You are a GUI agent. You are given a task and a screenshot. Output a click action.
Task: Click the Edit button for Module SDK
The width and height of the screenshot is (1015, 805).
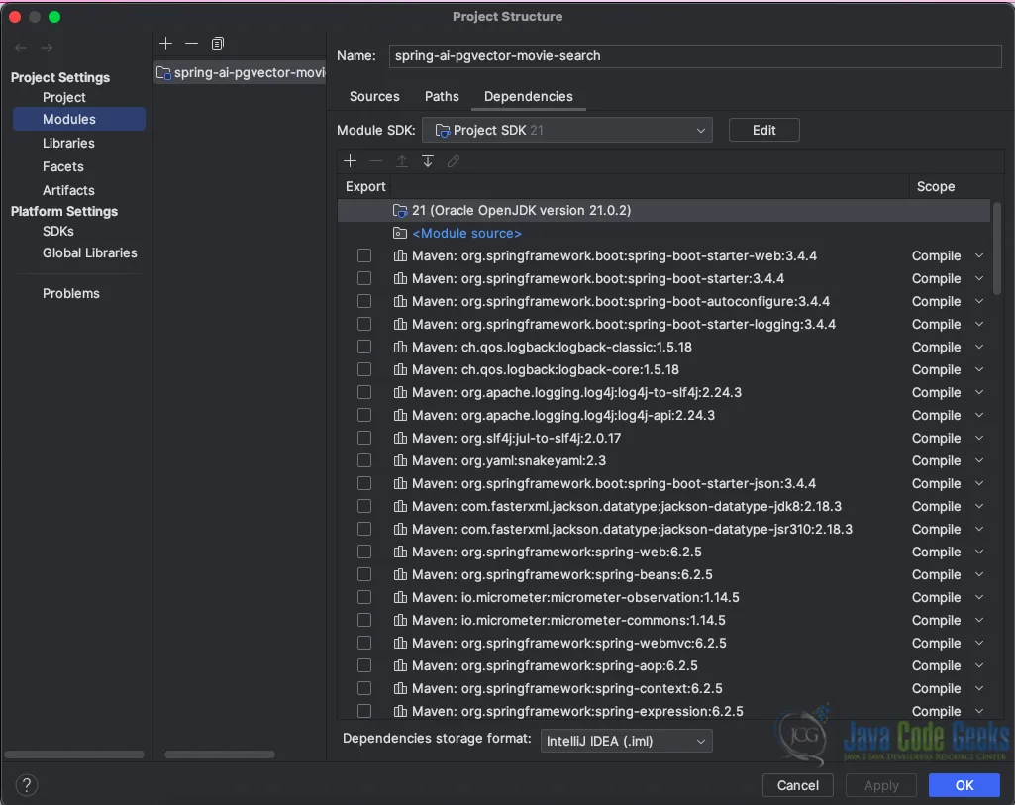coord(763,130)
